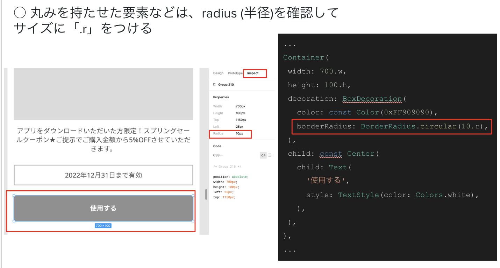Viewport: 500px width, 268px height.
Task: Switch to the Prototype tab
Action: coord(235,73)
